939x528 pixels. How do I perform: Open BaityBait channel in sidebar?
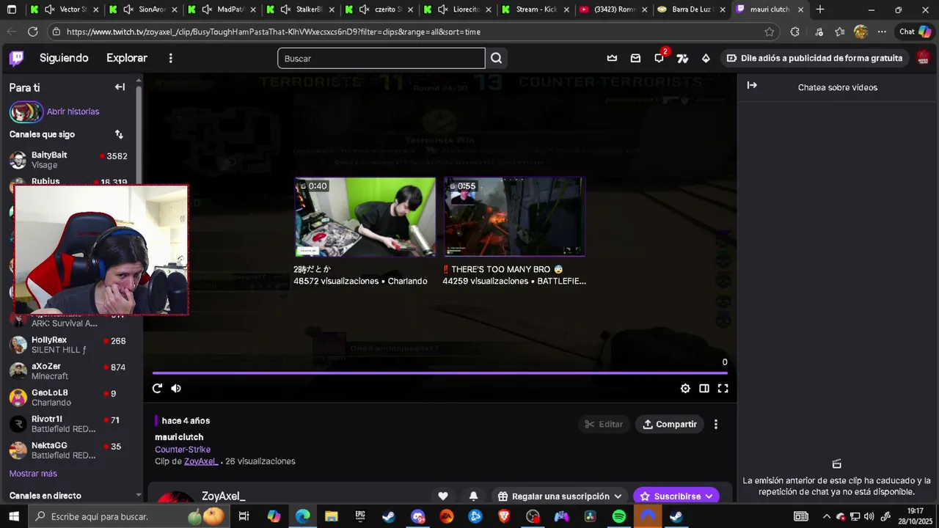click(x=71, y=160)
